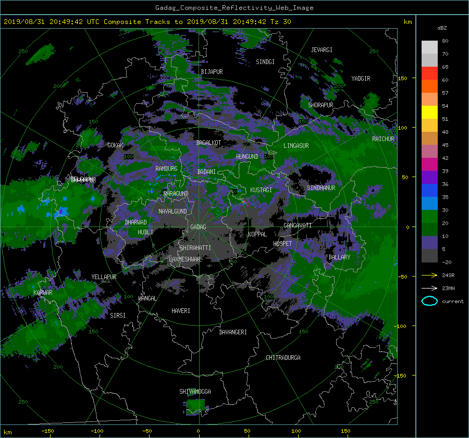Click the NARAGUND city label

point(176,194)
